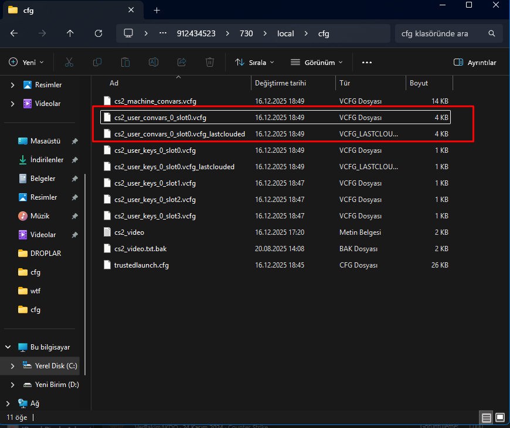The width and height of the screenshot is (510, 428).
Task: Click chevron after local in address bar
Action: pos(306,33)
